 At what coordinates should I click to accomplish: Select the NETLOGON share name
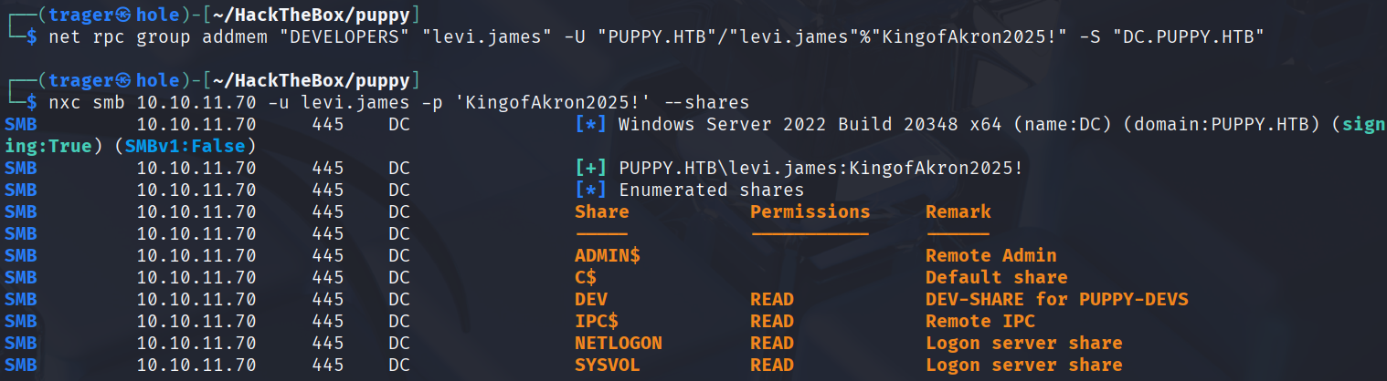(618, 344)
